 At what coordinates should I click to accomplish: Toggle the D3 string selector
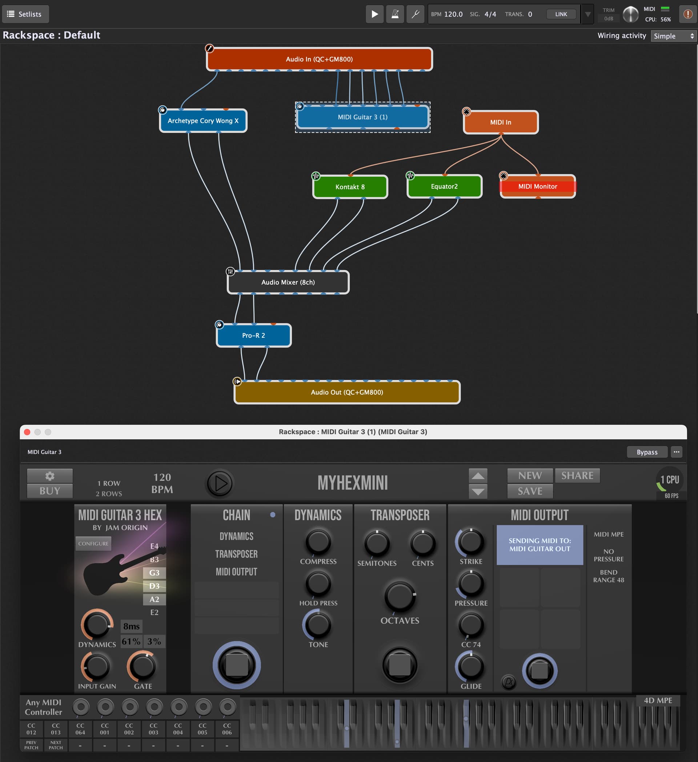tap(154, 586)
